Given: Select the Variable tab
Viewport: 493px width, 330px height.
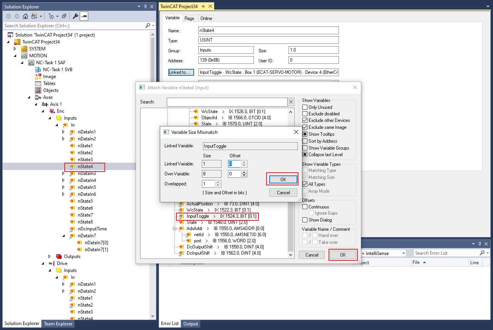Looking at the screenshot, I should tap(172, 18).
